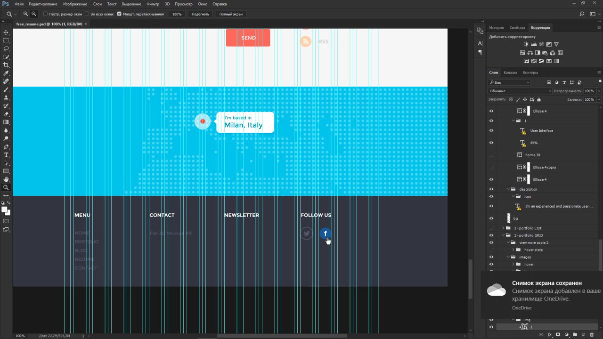Expand the '2 - portfolio LIST' group
Screen dimensions: 603x339
pos(503,228)
